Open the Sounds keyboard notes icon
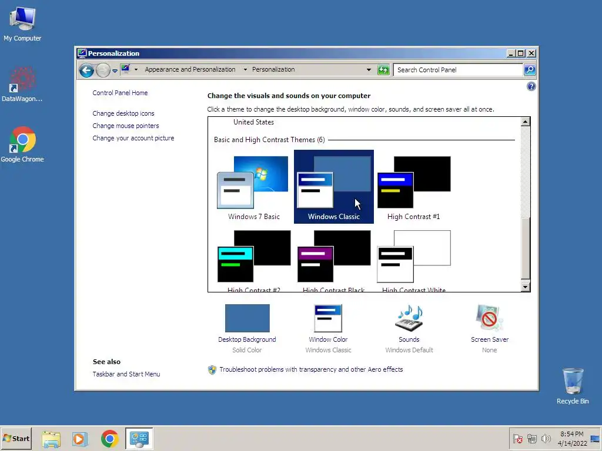 (409, 318)
